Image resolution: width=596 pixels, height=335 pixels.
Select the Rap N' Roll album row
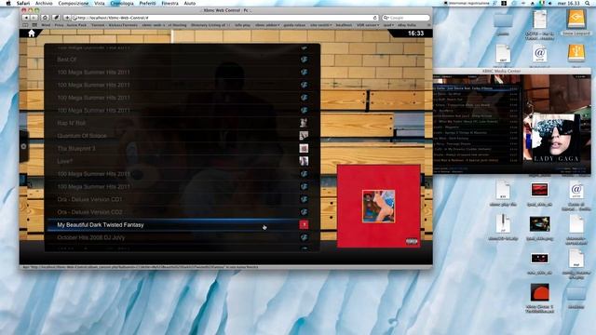(x=183, y=123)
